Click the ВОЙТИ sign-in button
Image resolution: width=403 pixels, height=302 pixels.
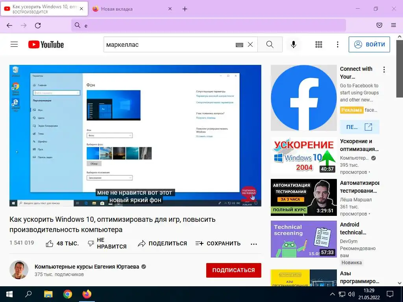pos(369,44)
